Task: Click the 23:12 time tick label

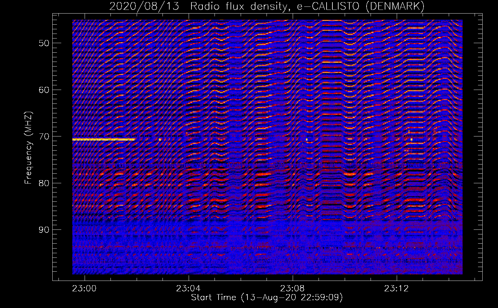Action: (396, 289)
